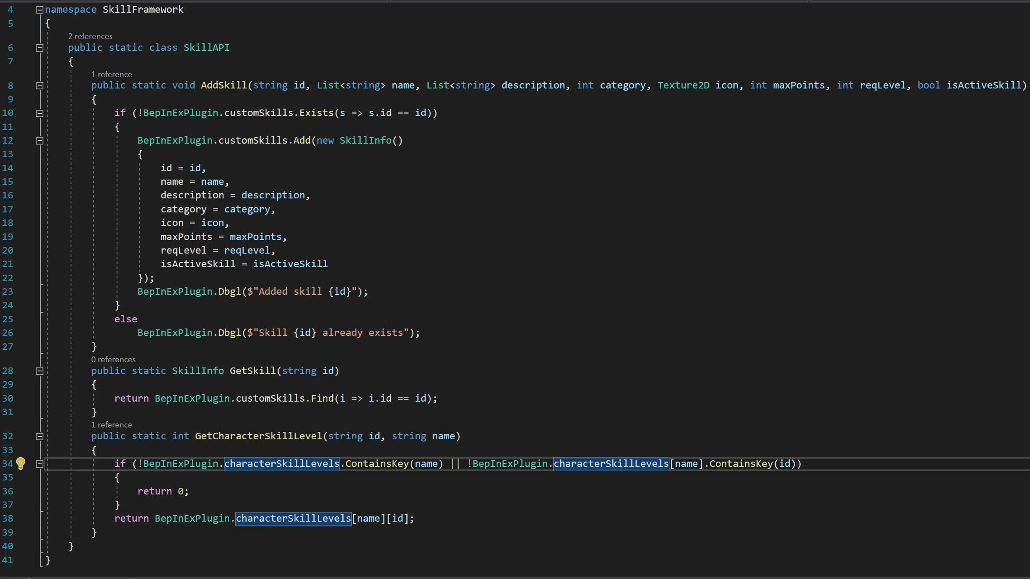Open the lightbulb quick actions on line 34
1030x579 pixels.
pyautogui.click(x=21, y=463)
